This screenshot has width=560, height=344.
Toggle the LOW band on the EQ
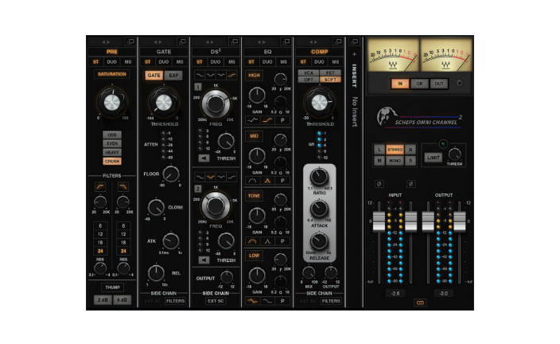[254, 256]
